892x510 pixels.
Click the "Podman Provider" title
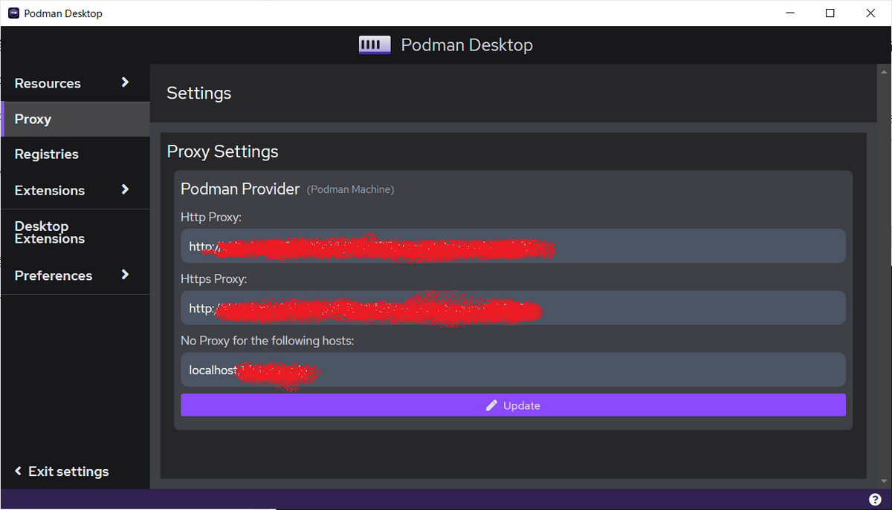pos(240,189)
